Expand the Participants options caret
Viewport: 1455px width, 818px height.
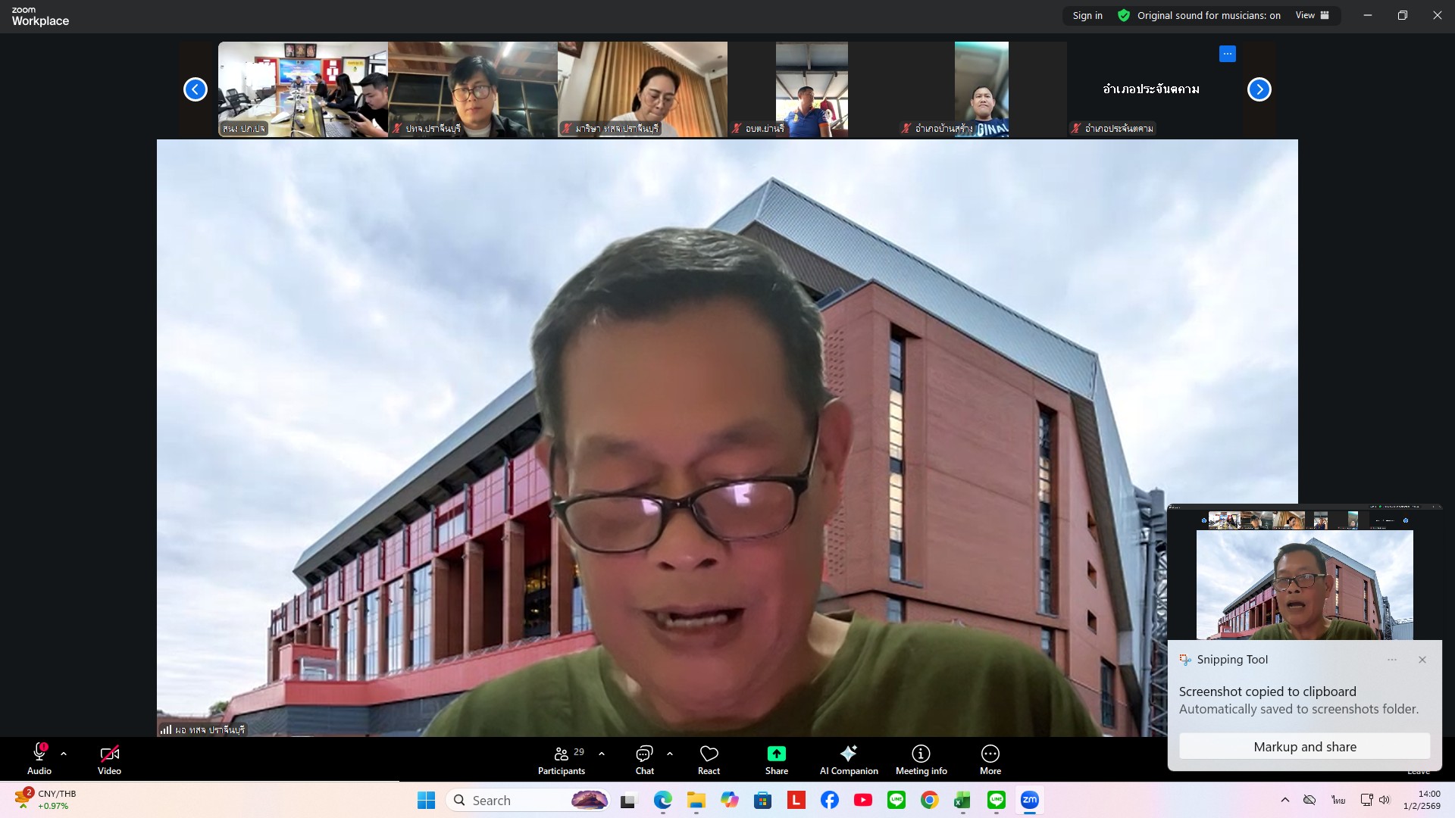tap(602, 754)
